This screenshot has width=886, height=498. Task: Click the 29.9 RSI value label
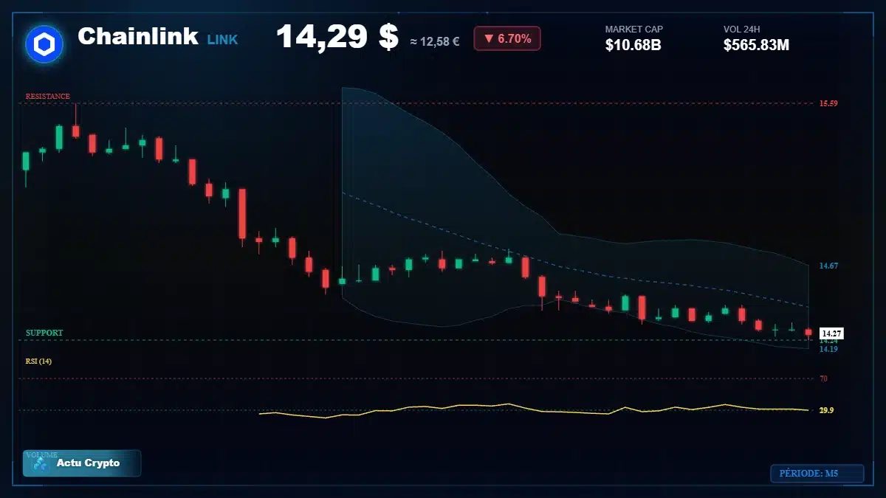[827, 410]
